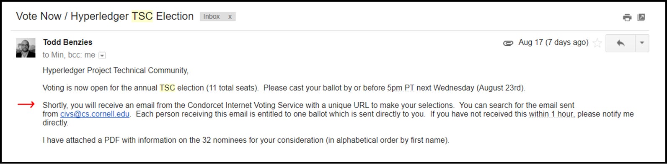This screenshot has width=667, height=164.
Task: Click the 'to Min, bcc: me' recipients line
Action: 69,55
